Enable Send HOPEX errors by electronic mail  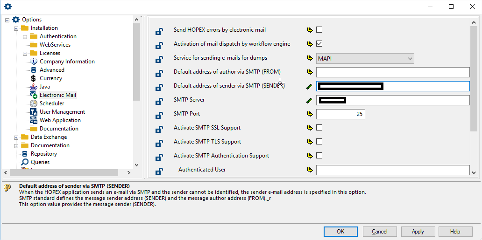[x=319, y=30]
